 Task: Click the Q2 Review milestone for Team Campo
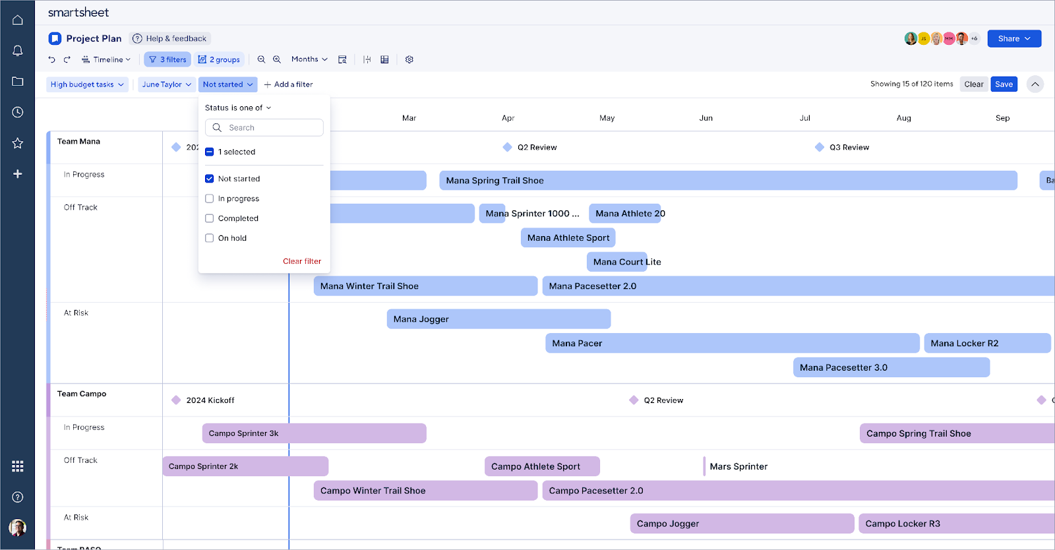pos(634,400)
